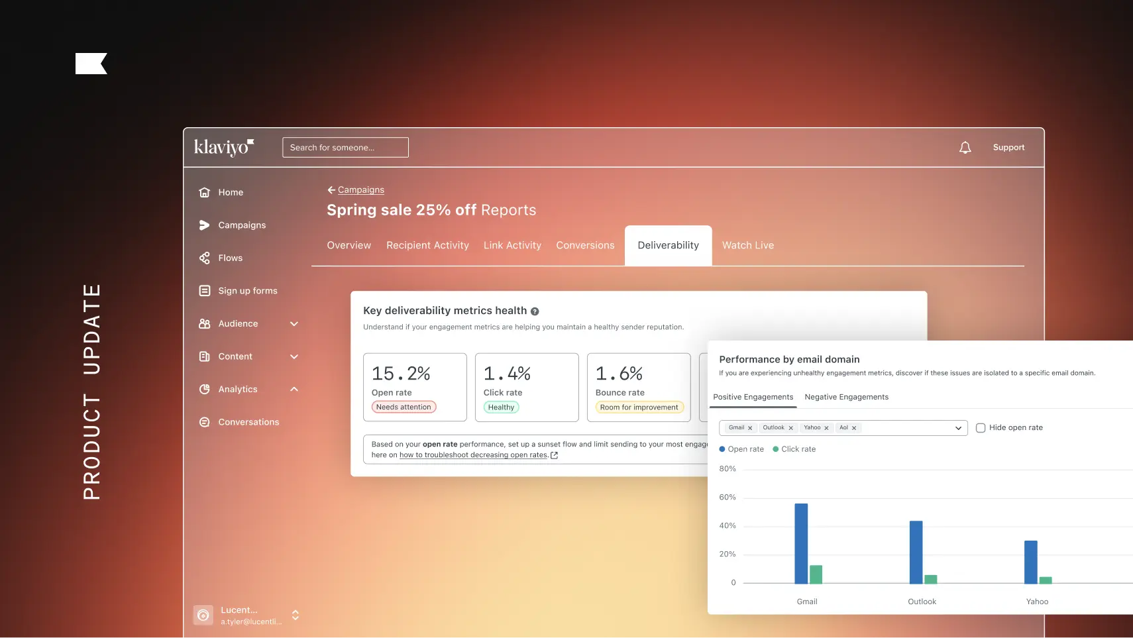1133x638 pixels.
Task: Click the Content icon in sidebar
Action: tap(205, 356)
